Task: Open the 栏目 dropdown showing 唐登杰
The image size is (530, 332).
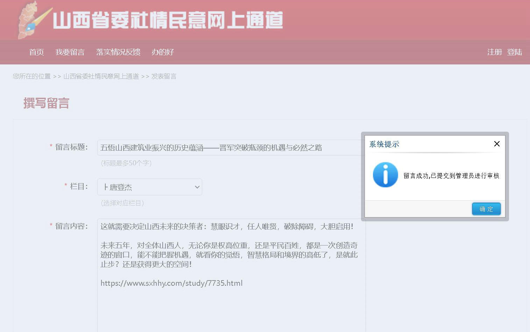Action: 150,187
